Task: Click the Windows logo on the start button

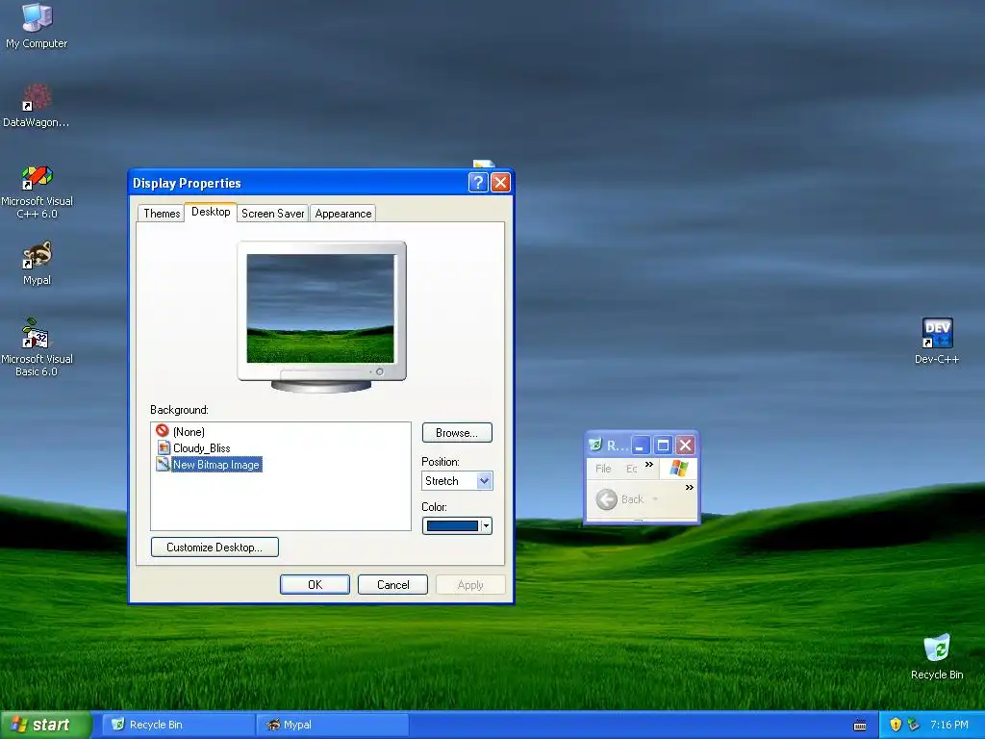Action: [x=19, y=725]
